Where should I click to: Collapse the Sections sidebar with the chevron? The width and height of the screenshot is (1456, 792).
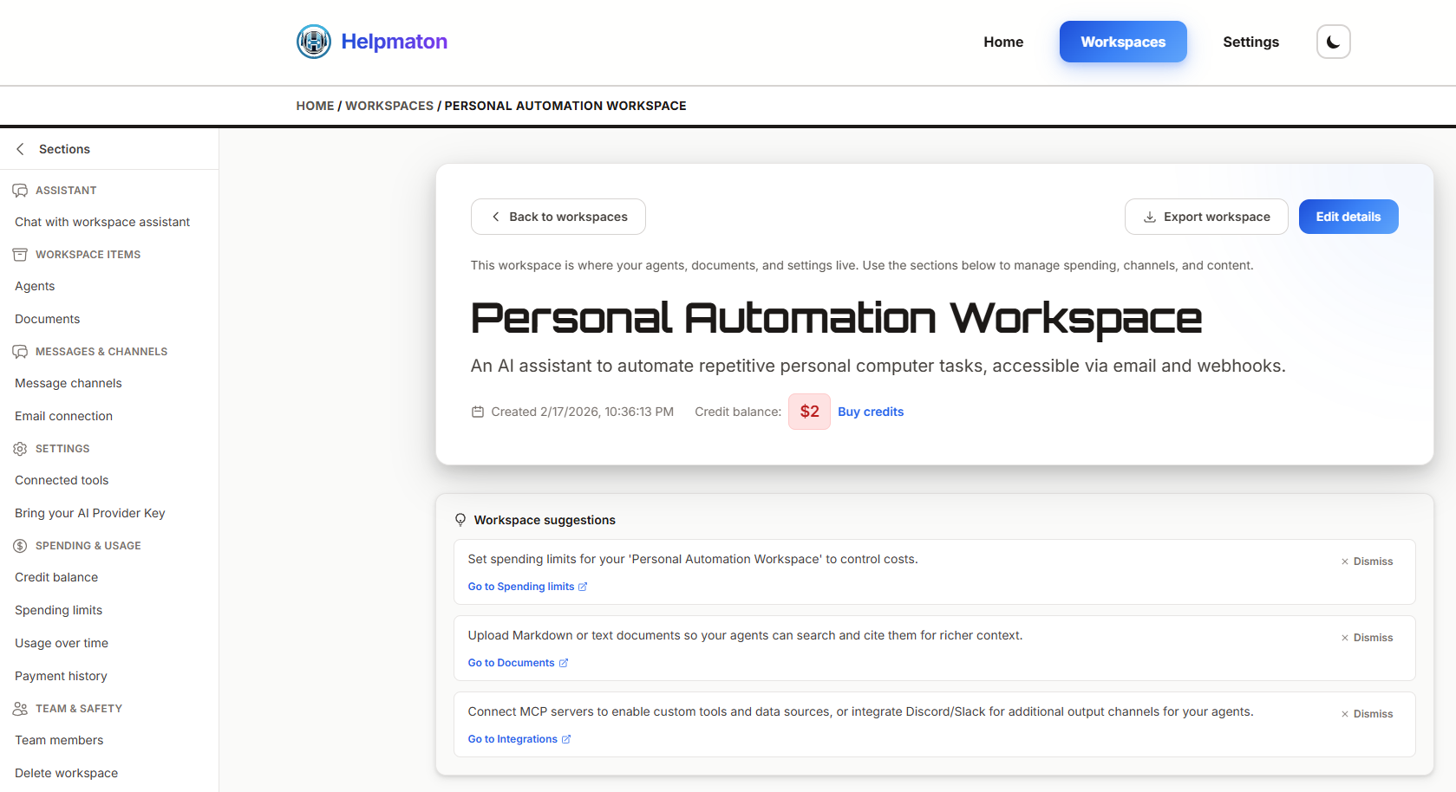click(19, 148)
